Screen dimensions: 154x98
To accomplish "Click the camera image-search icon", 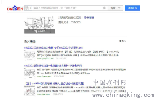I will [x=105, y=8].
